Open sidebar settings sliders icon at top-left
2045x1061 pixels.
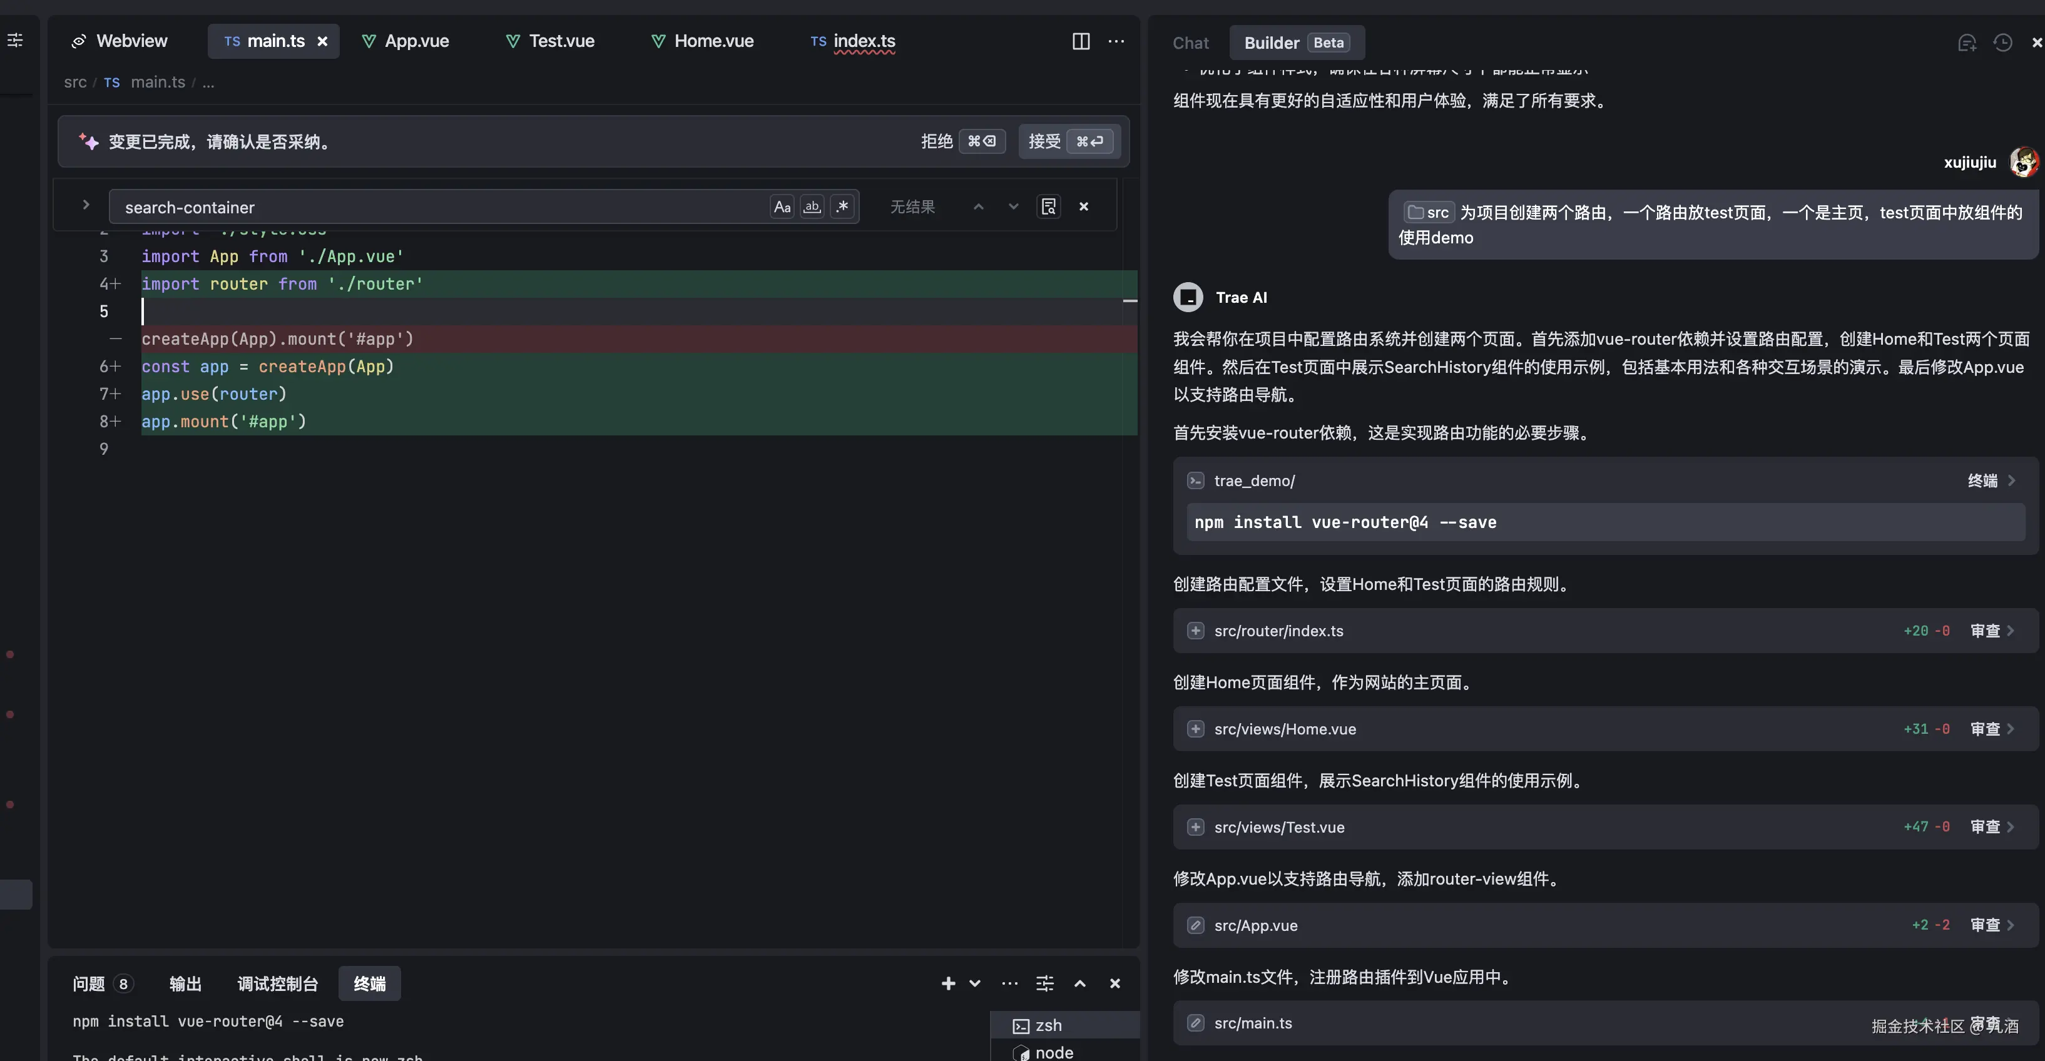pyautogui.click(x=15, y=39)
